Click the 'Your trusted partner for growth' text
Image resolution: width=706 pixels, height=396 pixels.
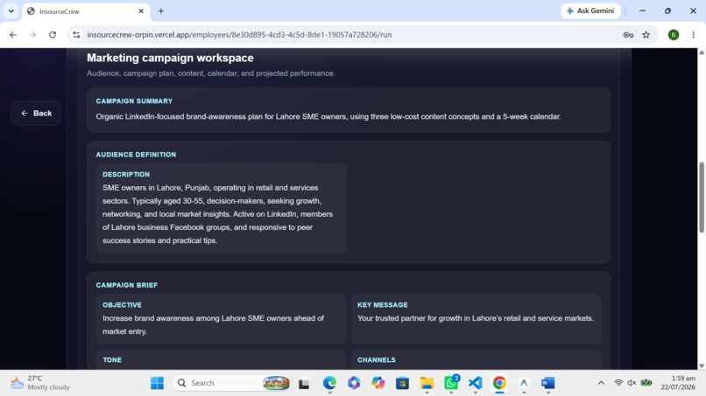tap(476, 318)
